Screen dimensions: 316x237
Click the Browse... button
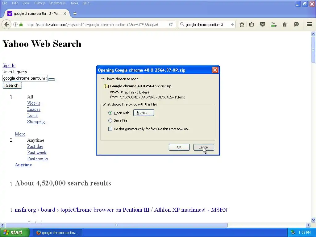click(x=143, y=113)
